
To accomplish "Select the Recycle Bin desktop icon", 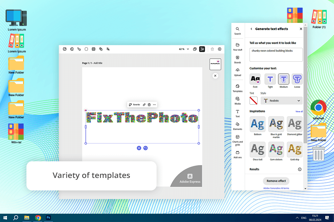I will tap(318, 153).
